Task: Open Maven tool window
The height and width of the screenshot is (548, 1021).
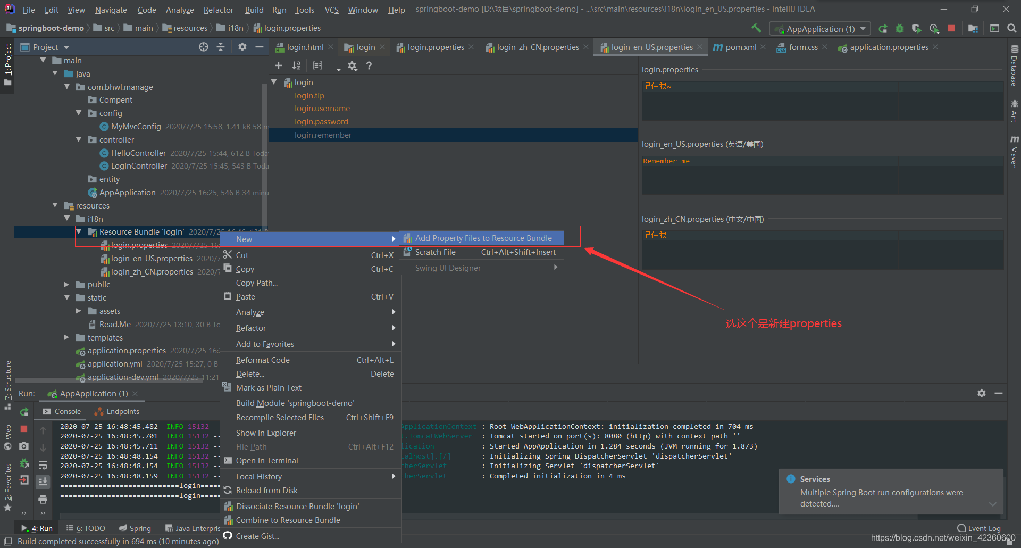Action: [x=1014, y=152]
